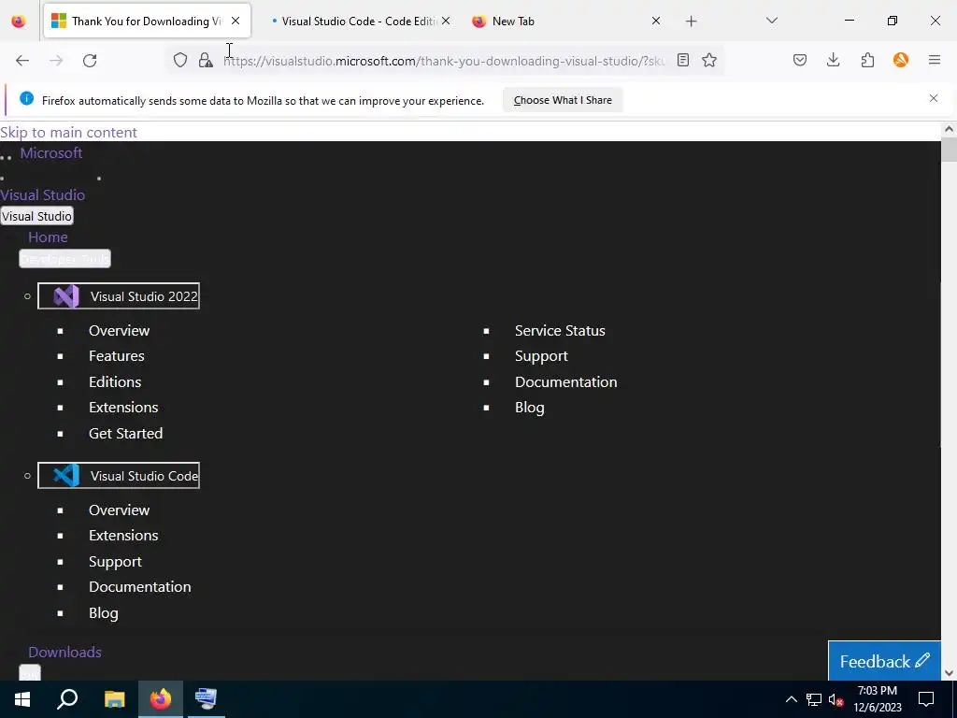Open the Service Status link
Viewport: 957px width, 718px height.
click(x=560, y=330)
